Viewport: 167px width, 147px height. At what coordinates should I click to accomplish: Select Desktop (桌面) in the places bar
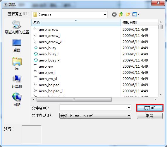tap(17, 45)
